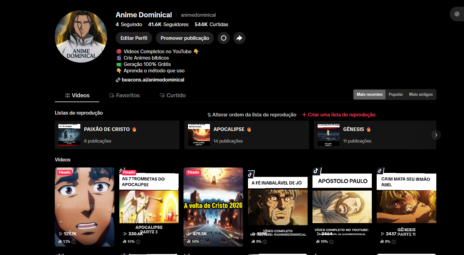Click the chain link icon before beacons.ai
The image size is (464, 255).
pos(118,80)
